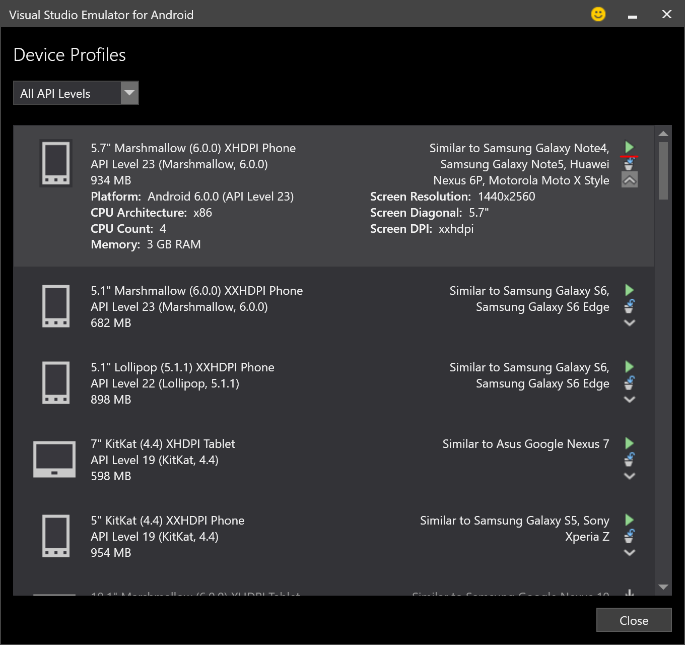The height and width of the screenshot is (645, 685).
Task: Send feedback via the smiley face icon
Action: click(x=598, y=14)
